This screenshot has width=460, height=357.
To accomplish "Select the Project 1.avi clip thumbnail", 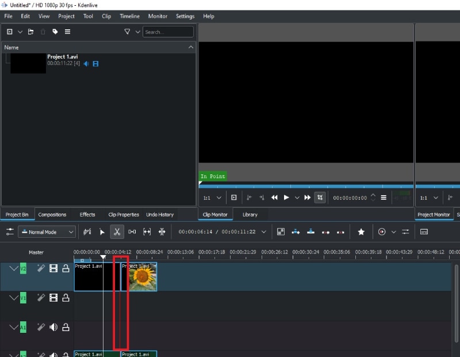I will 28,63.
